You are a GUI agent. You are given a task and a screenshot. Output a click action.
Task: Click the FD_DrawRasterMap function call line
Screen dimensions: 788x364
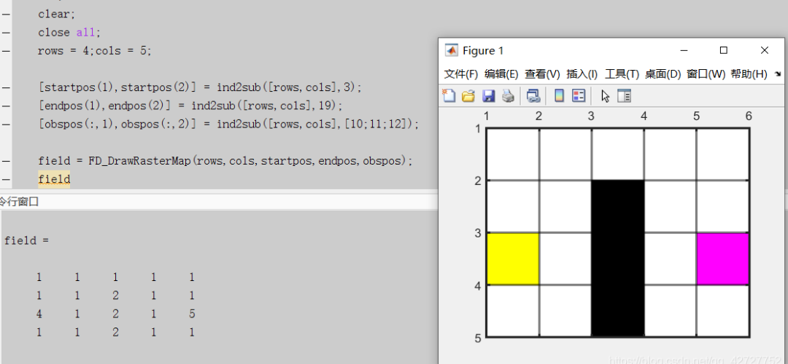click(225, 161)
